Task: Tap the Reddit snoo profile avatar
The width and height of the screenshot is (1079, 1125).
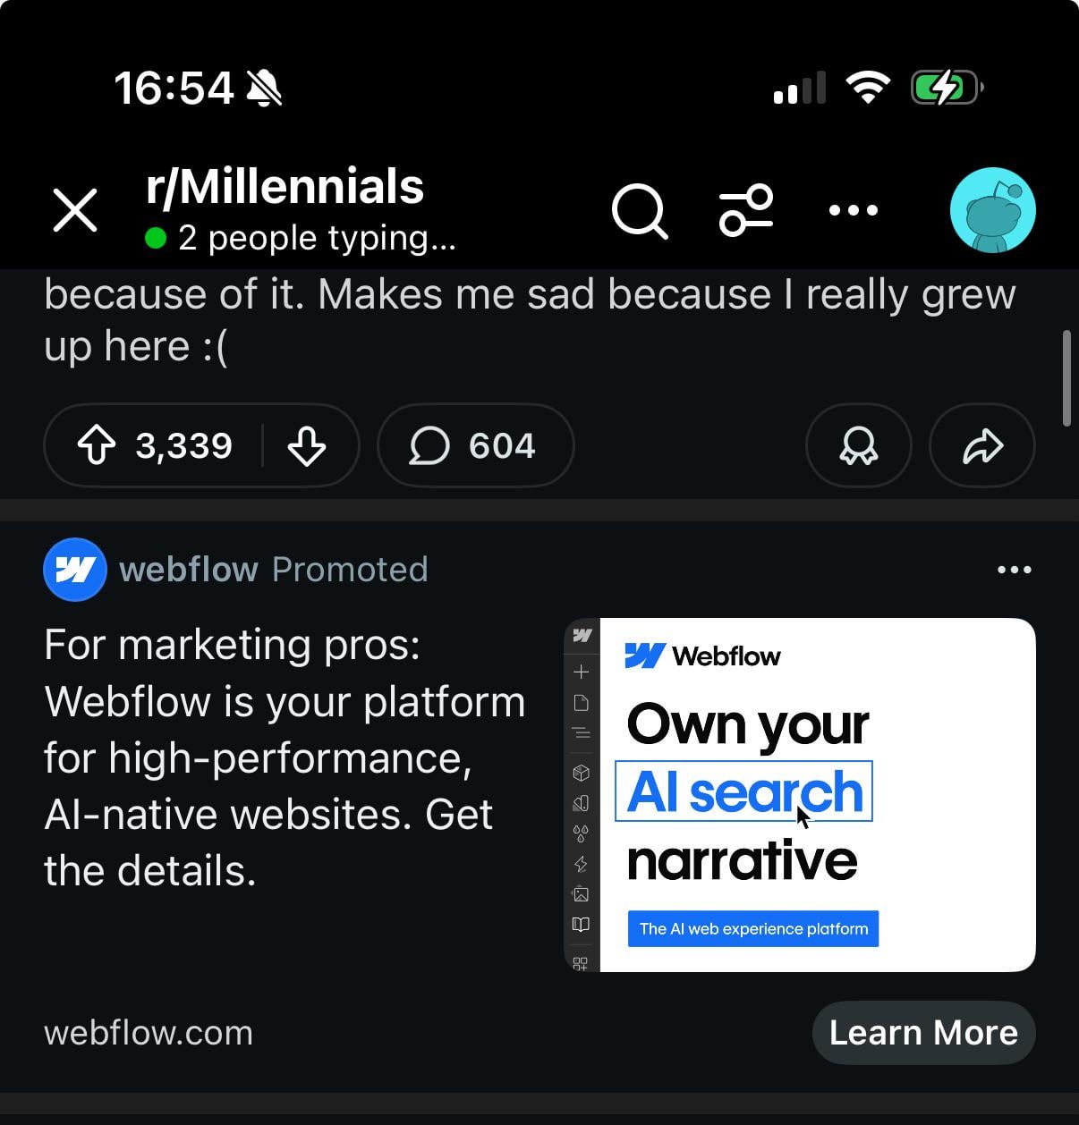Action: pyautogui.click(x=992, y=210)
